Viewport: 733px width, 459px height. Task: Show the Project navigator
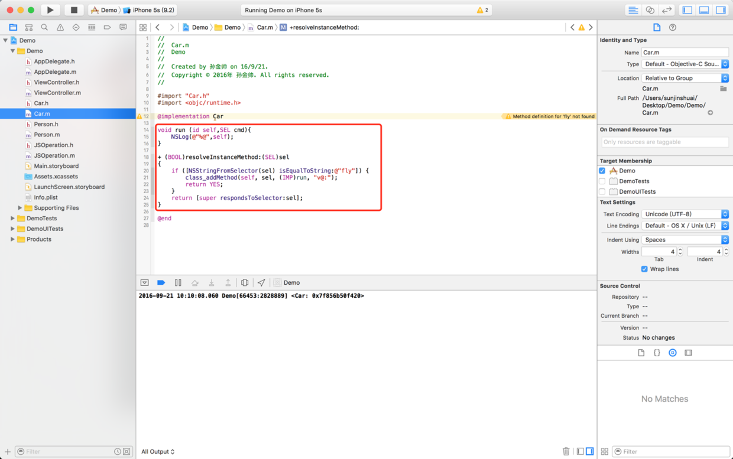13,27
